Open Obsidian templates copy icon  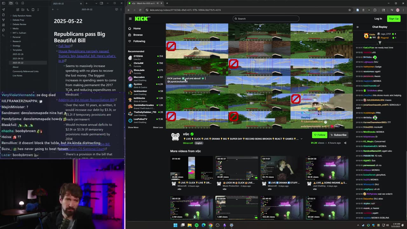pyautogui.click(x=3, y=30)
